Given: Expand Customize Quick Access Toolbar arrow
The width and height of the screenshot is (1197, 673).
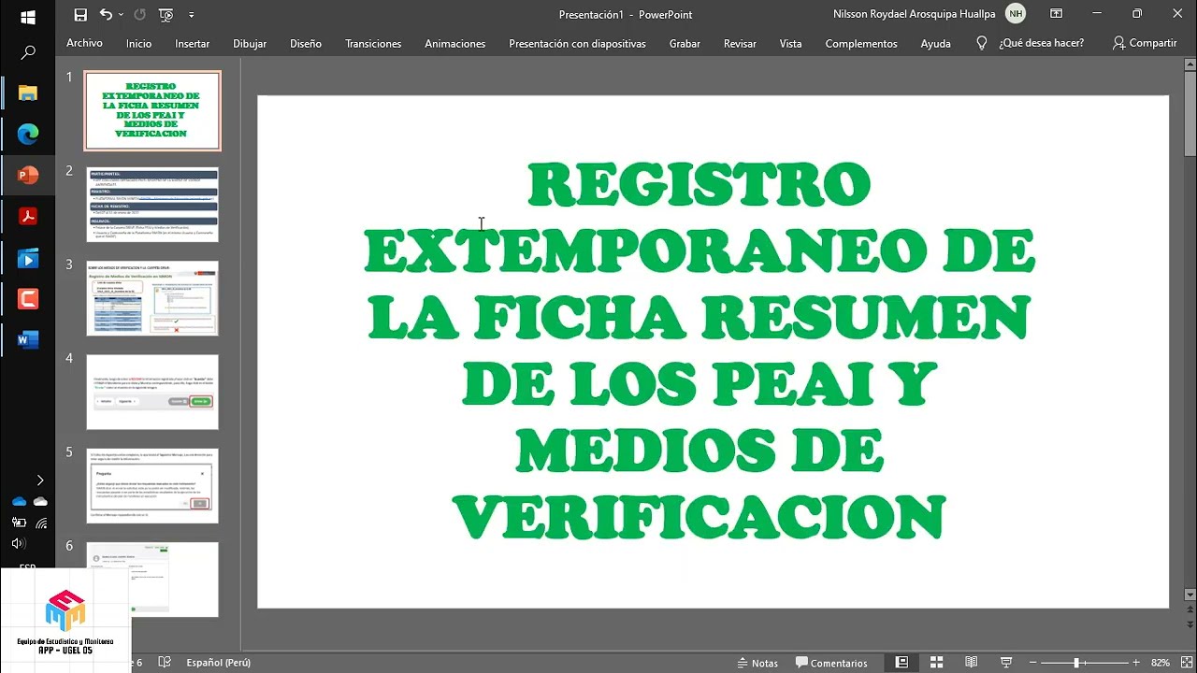Looking at the screenshot, I should point(192,15).
